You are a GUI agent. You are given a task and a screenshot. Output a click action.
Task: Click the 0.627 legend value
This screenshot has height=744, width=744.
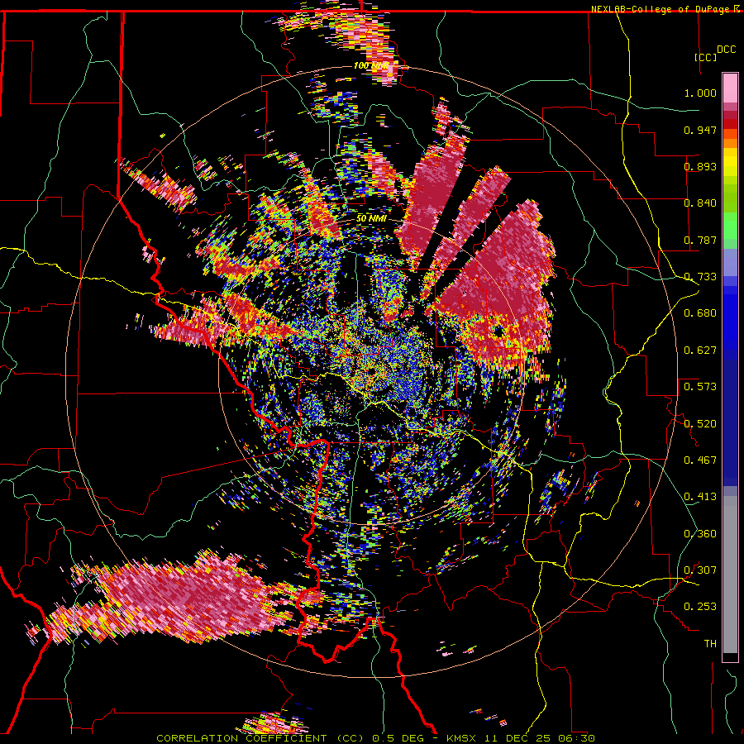pyautogui.click(x=700, y=351)
